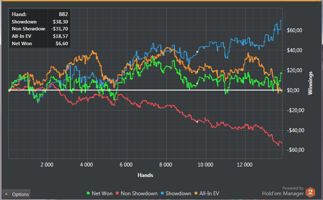Click the -$20,00 y-axis label
The image size is (323, 200).
(x=296, y=111)
